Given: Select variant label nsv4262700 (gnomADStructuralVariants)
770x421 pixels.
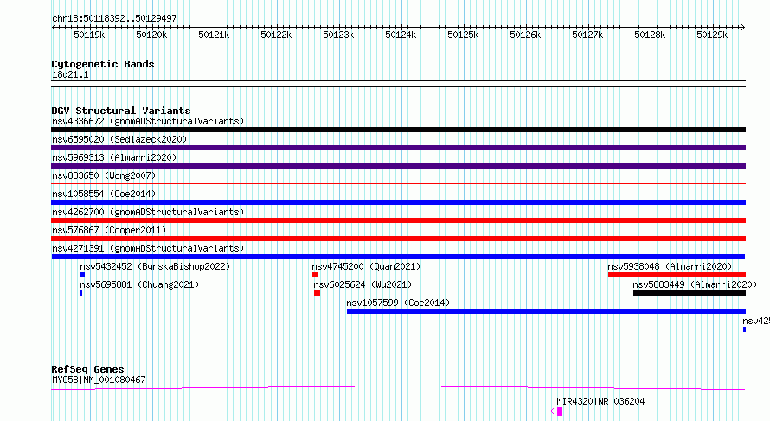Looking at the screenshot, I should 148,212.
